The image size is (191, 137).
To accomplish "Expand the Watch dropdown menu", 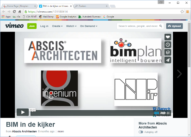I will point(71,26).
